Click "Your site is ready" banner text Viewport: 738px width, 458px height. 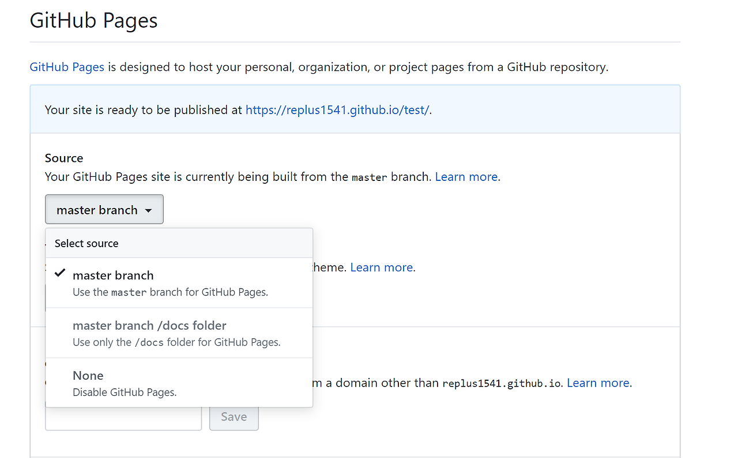pyautogui.click(x=144, y=110)
